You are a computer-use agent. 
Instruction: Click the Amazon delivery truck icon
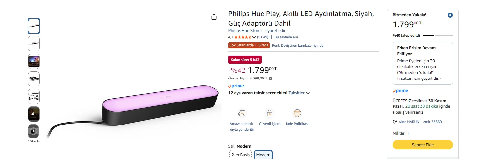242,113
